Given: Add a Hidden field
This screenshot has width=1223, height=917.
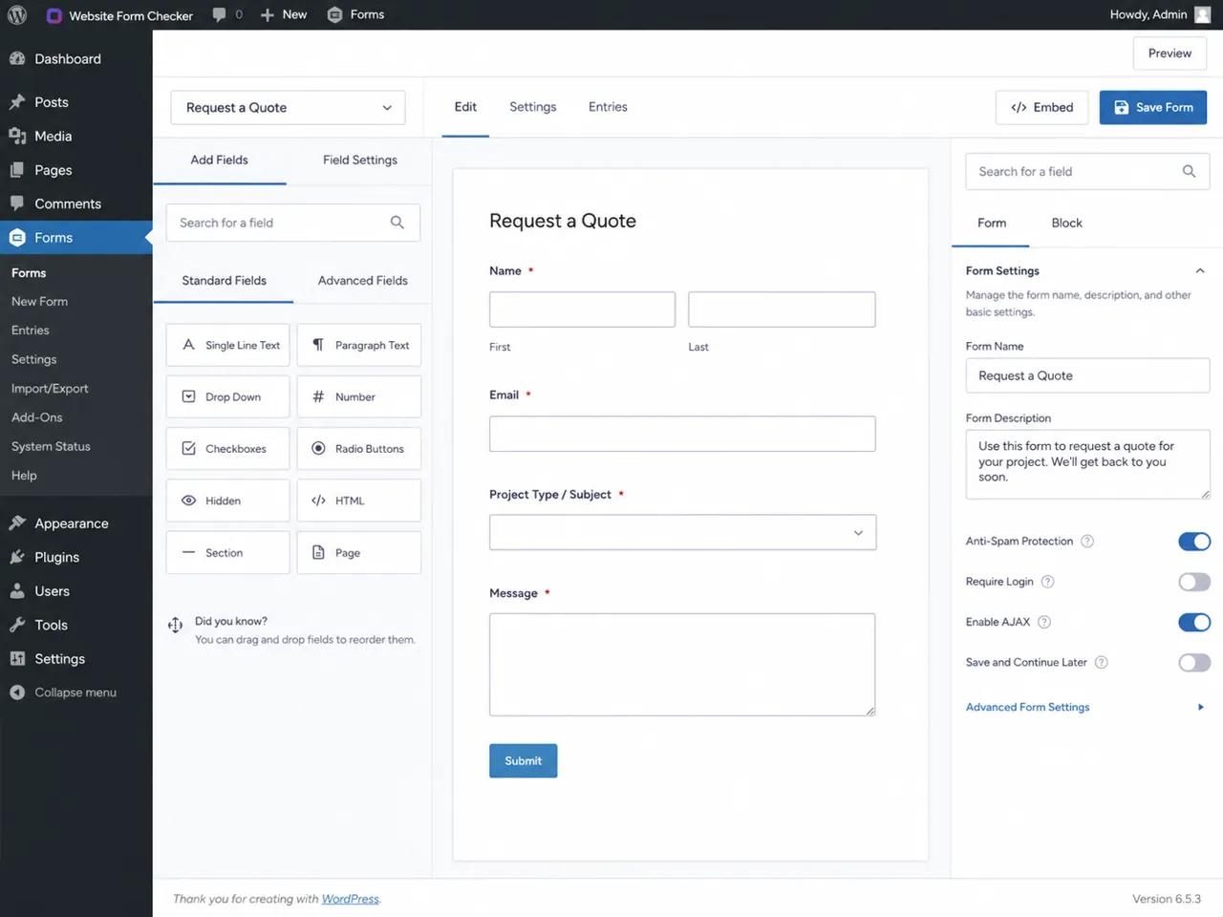Looking at the screenshot, I should point(227,501).
